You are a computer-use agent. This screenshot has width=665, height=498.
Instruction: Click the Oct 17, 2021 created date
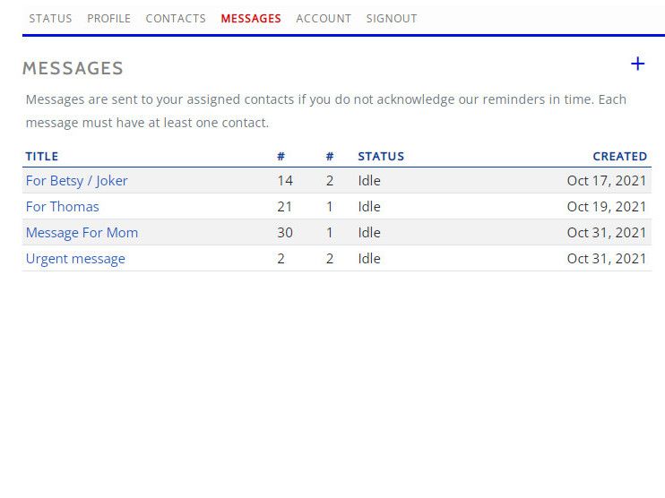607,181
